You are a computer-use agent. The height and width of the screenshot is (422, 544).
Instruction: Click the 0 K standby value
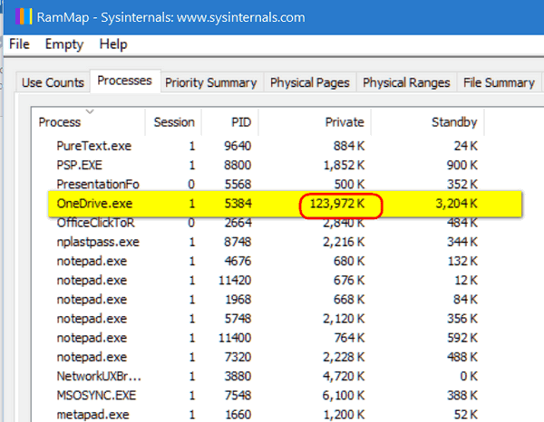[469, 376]
